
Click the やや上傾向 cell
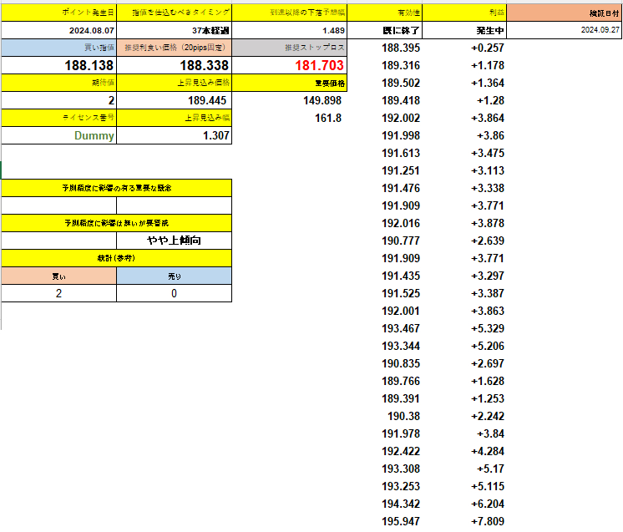[174, 241]
